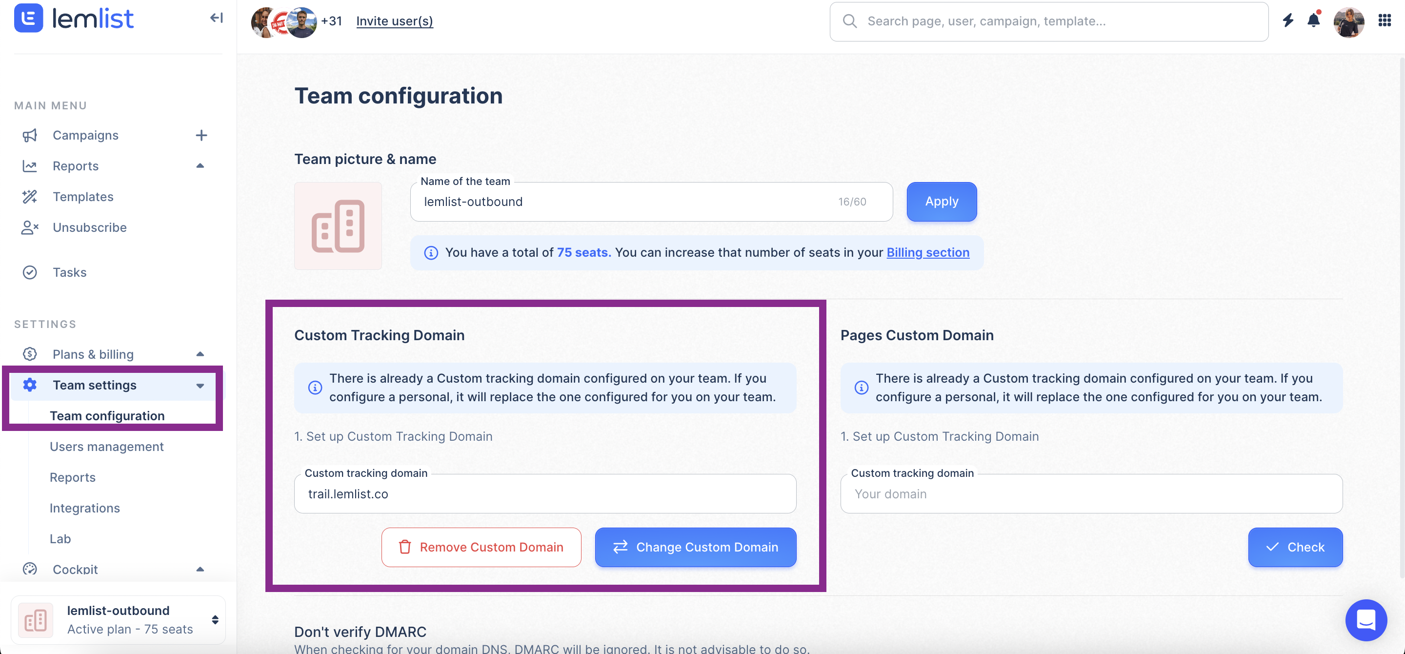
Task: Open the user profile avatar
Action: (1348, 22)
